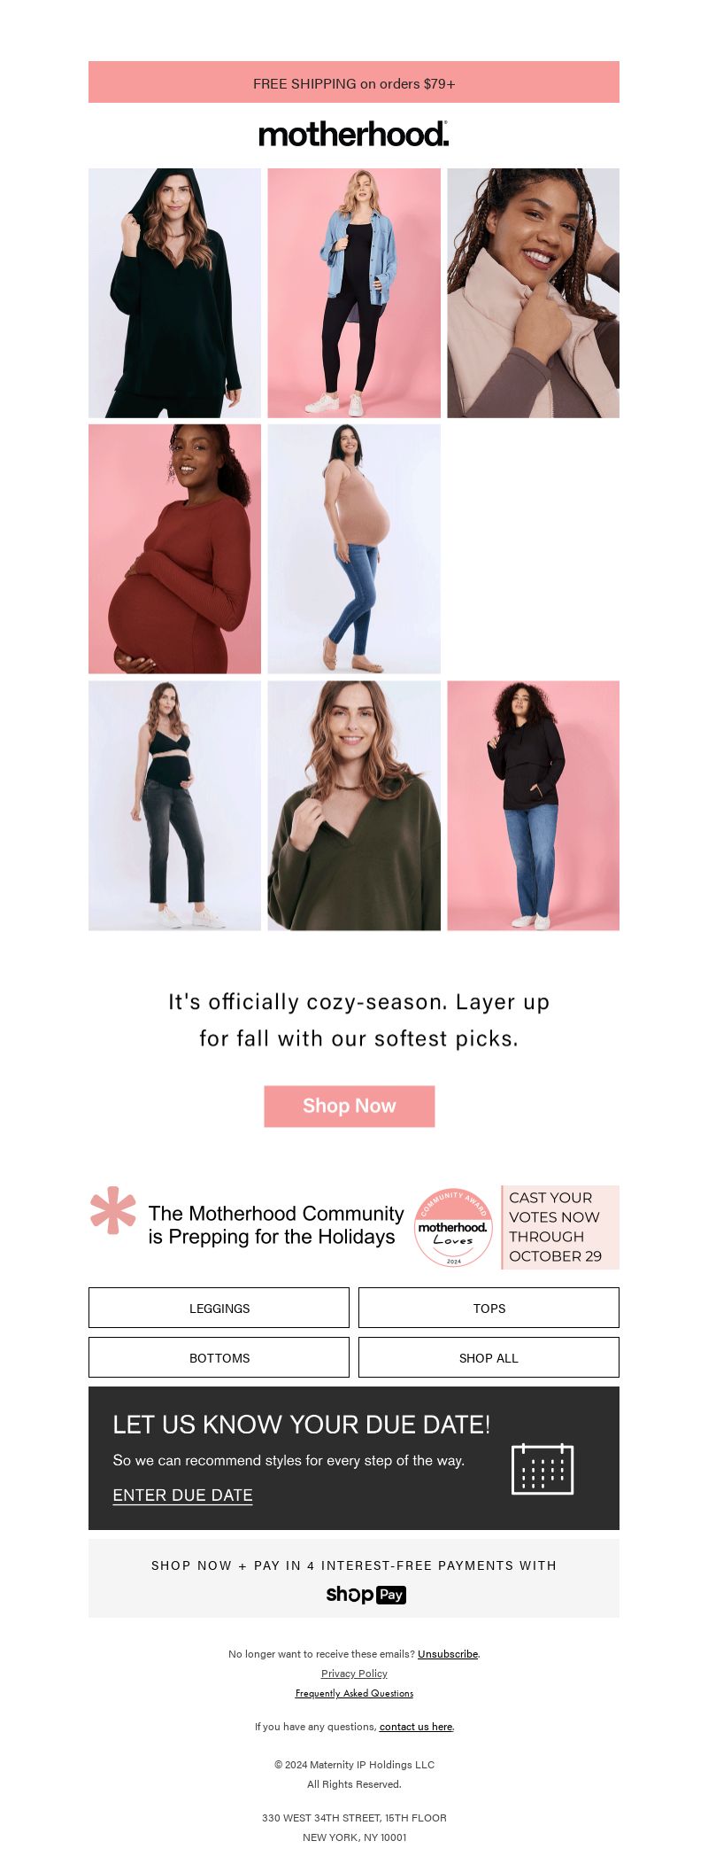This screenshot has height=1872, width=708.
Task: Click the motherhood logo
Action: point(354,135)
